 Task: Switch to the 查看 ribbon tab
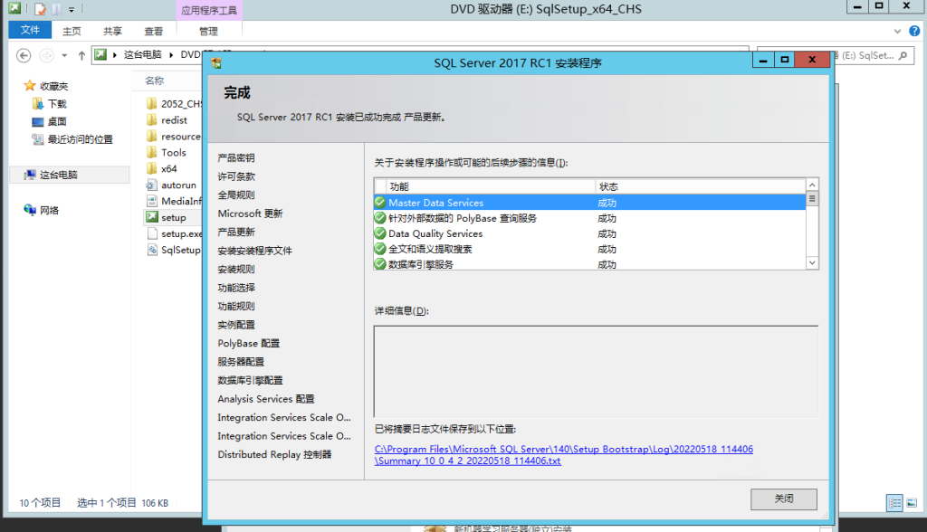pos(153,29)
